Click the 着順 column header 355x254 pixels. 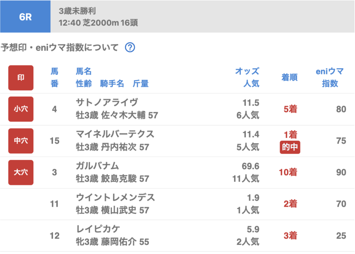pos(289,78)
